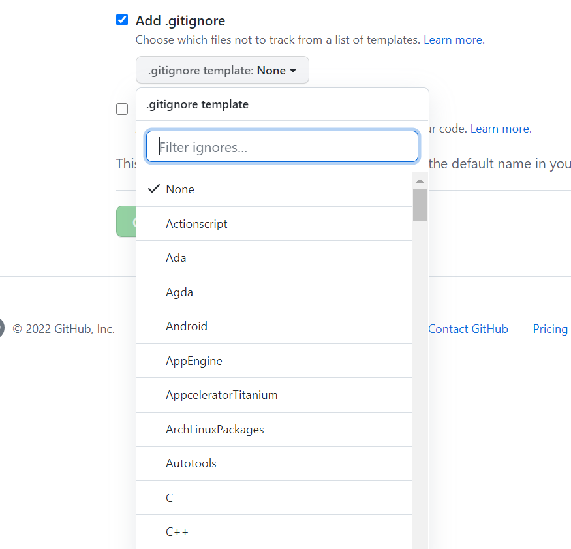Viewport: 571px width, 549px height.
Task: Choose the C++ gitignore template
Action: (x=177, y=532)
